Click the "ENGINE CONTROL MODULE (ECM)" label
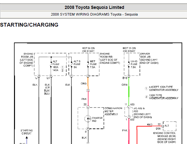 (x=165, y=137)
